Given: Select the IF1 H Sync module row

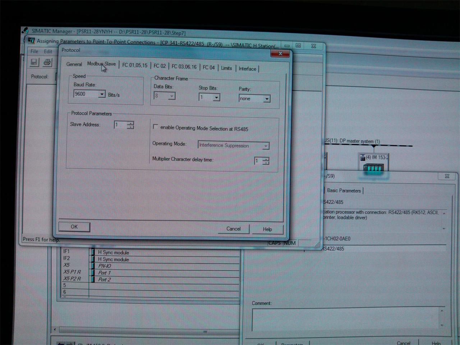Looking at the screenshot, I should (150, 252).
